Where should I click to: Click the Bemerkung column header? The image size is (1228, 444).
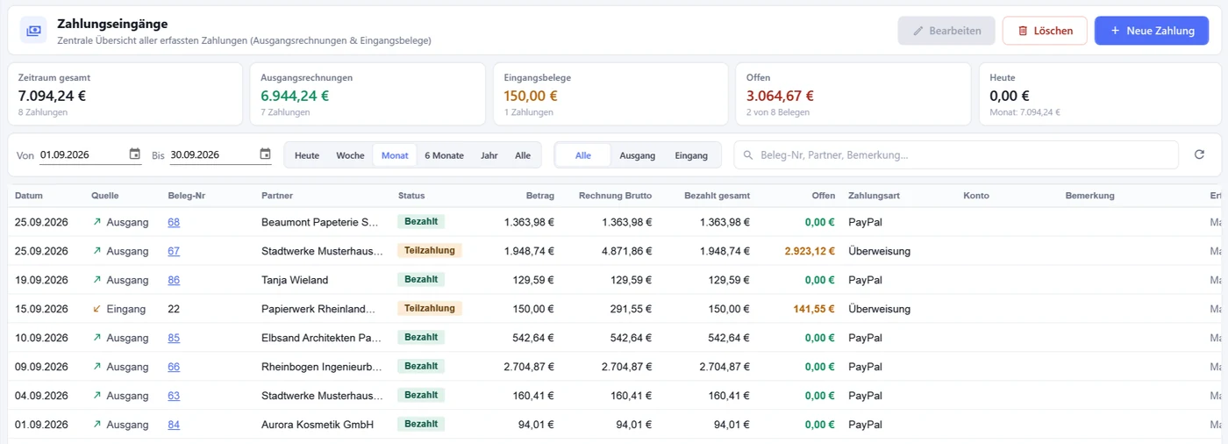(x=1090, y=196)
